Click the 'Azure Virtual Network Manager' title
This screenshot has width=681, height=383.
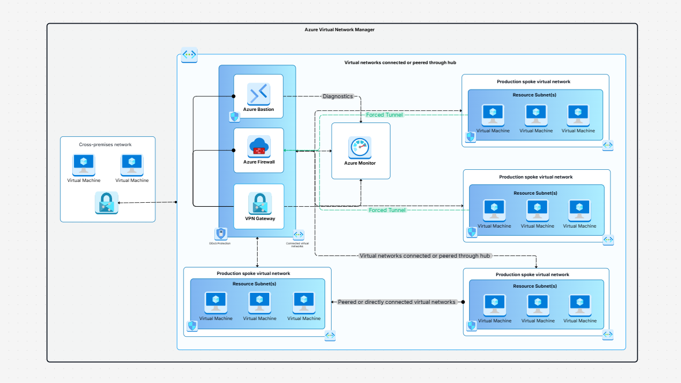point(340,29)
